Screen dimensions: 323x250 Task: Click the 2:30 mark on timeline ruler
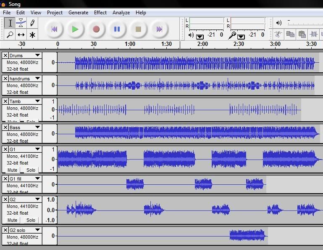click(x=239, y=44)
